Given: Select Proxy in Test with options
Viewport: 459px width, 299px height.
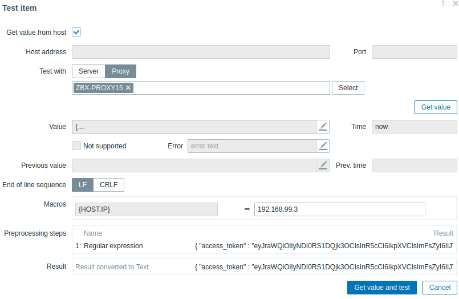Looking at the screenshot, I should click(x=120, y=71).
